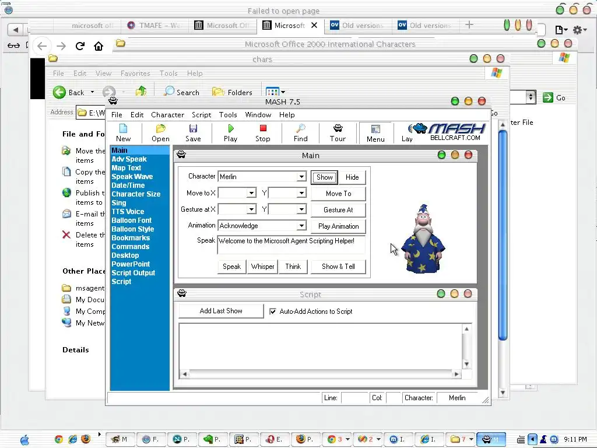
Task: Click the Back button in chars window
Action: click(x=69, y=92)
